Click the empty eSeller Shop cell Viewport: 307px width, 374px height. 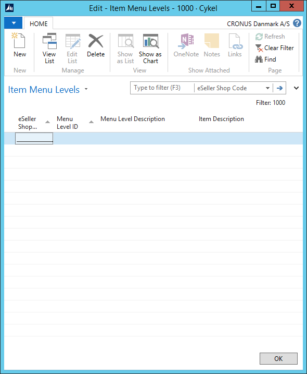point(34,139)
